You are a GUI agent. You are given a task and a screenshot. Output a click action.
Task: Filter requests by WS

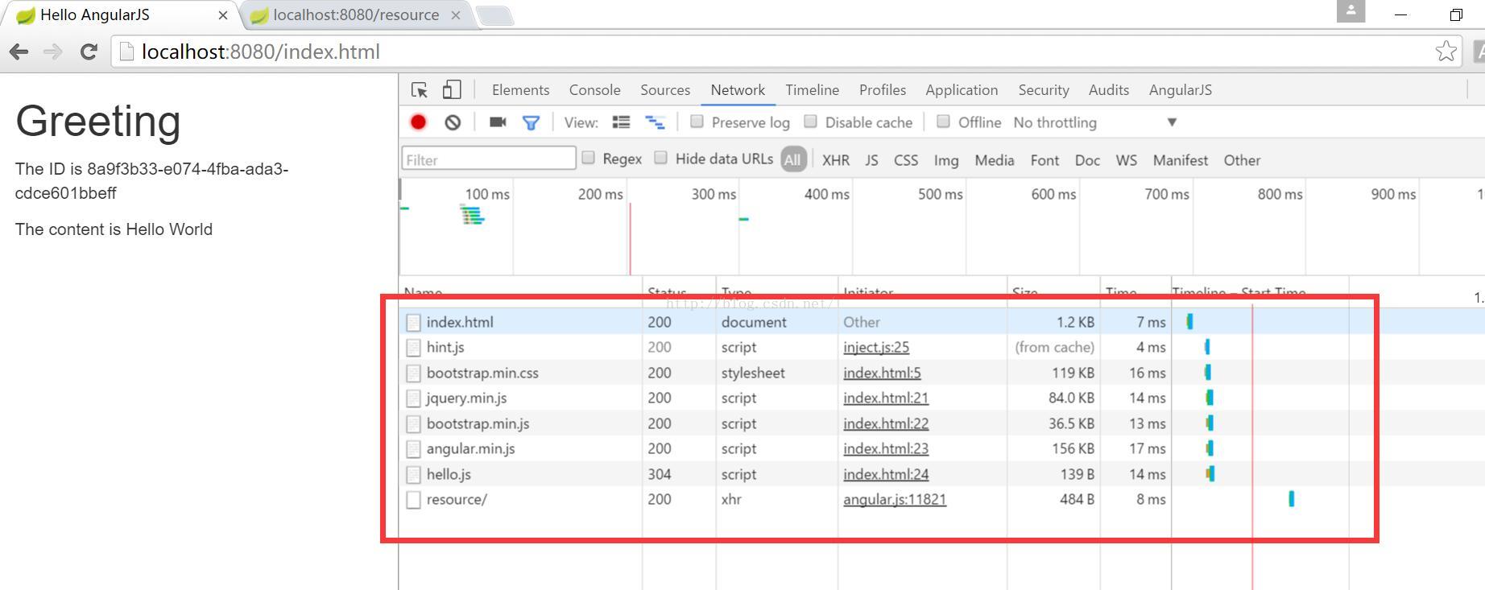point(1126,160)
